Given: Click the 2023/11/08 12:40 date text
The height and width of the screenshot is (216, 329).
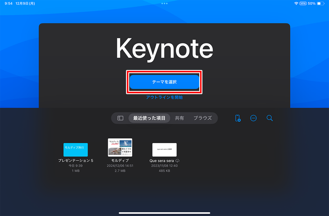Looking at the screenshot, I should pyautogui.click(x=164, y=166).
